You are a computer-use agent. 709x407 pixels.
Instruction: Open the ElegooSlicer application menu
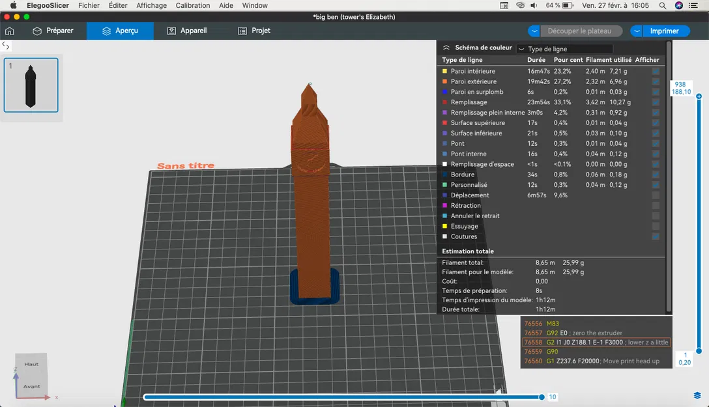(48, 5)
